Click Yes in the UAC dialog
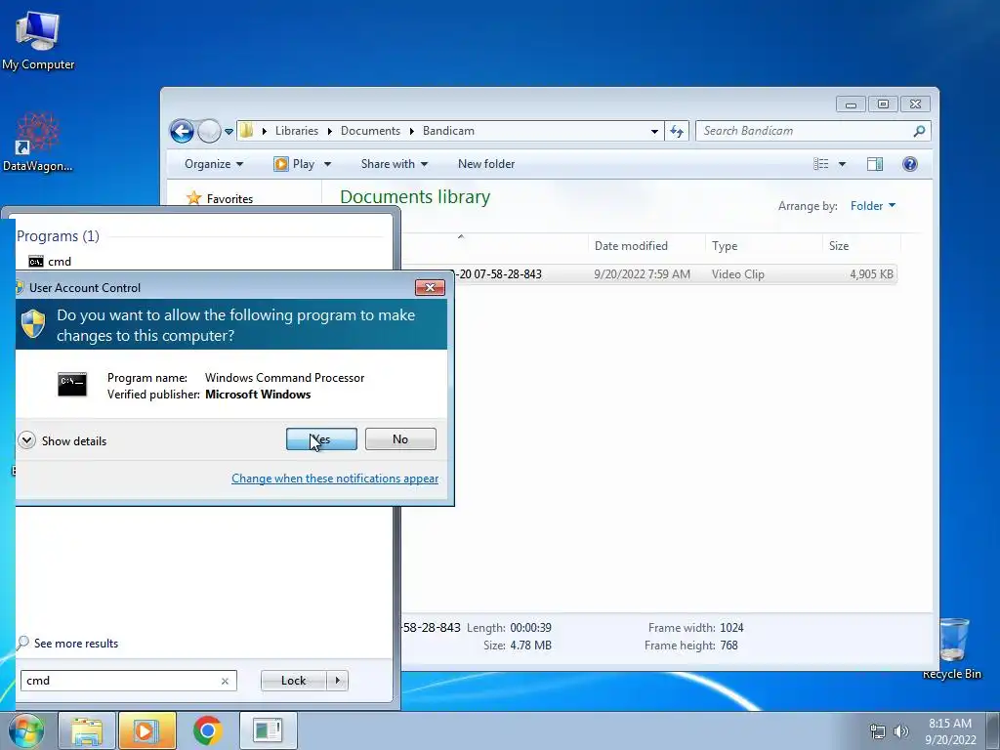Screen dimensions: 1000x750 pos(321,438)
